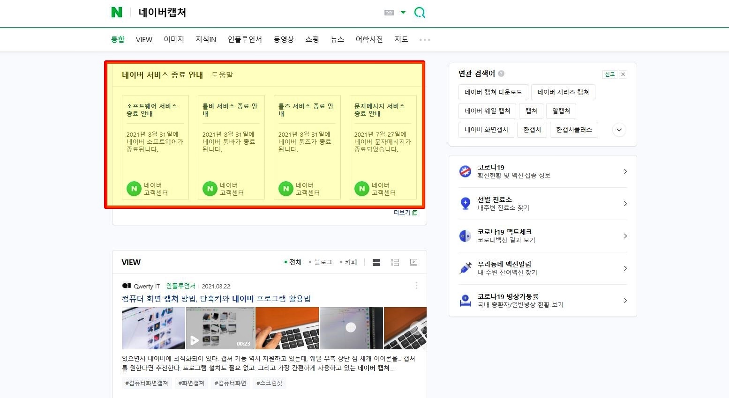Go to the 지도 tab
The height and width of the screenshot is (398, 729).
[x=401, y=39]
